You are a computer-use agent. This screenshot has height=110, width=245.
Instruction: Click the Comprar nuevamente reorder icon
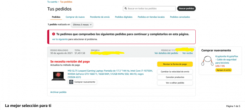tap(71, 82)
